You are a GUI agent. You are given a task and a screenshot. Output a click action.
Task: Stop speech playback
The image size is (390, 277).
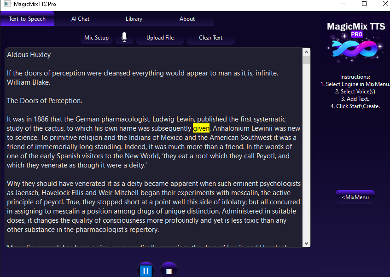pyautogui.click(x=169, y=270)
